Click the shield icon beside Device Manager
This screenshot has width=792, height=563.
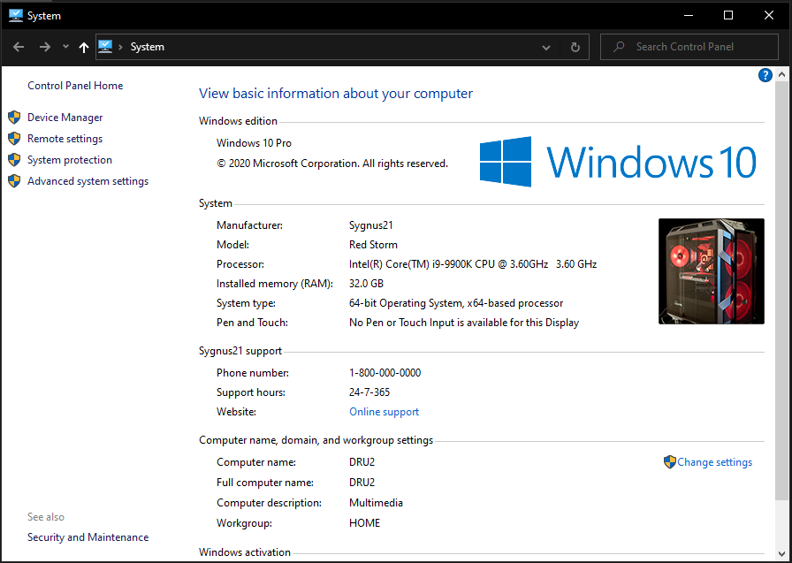(x=14, y=118)
